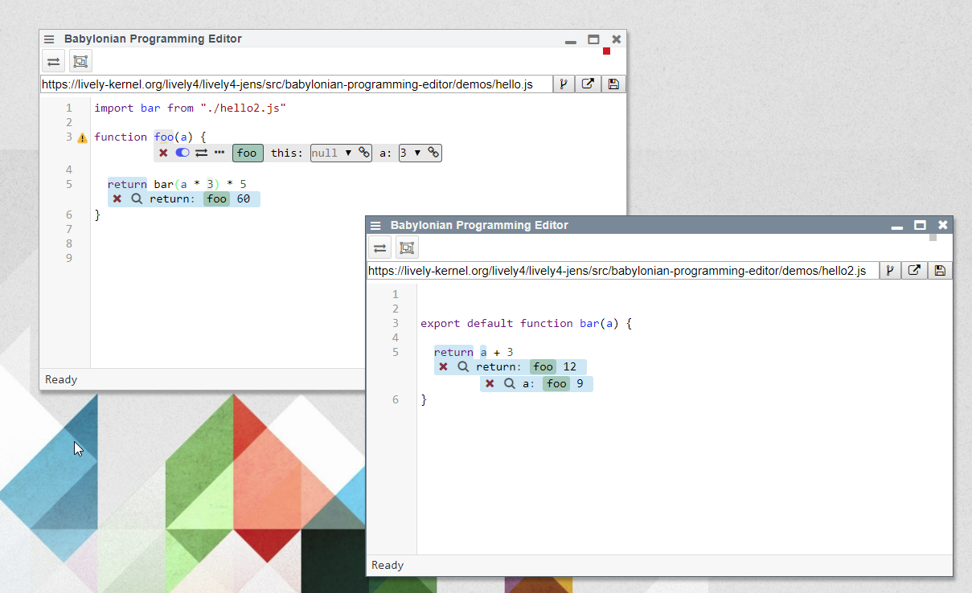The width and height of the screenshot is (972, 593).
Task: Click the branch/version icon in hello.js editor
Action: click(x=564, y=84)
